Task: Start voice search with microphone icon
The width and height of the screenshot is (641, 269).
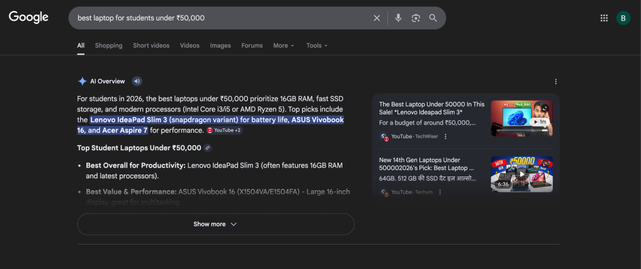Action: (398, 18)
